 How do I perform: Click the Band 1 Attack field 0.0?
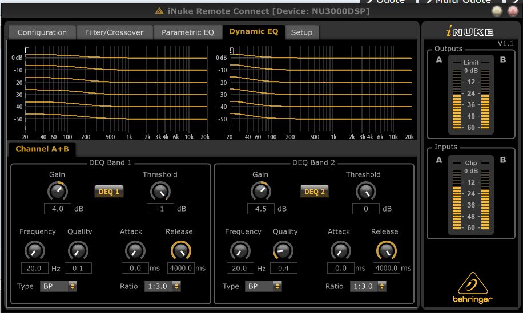135,268
